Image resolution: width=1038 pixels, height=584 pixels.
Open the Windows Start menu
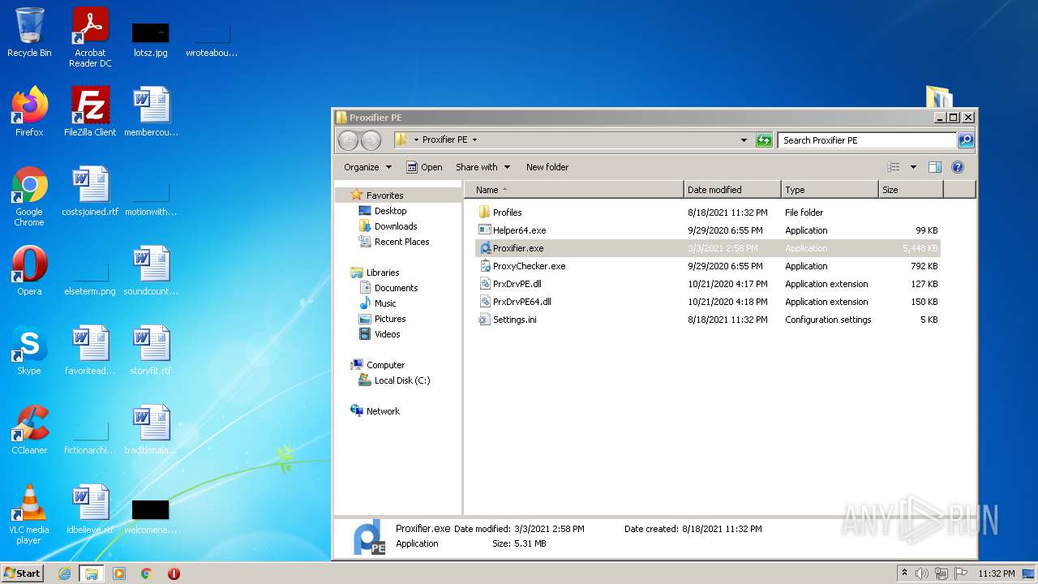[23, 573]
